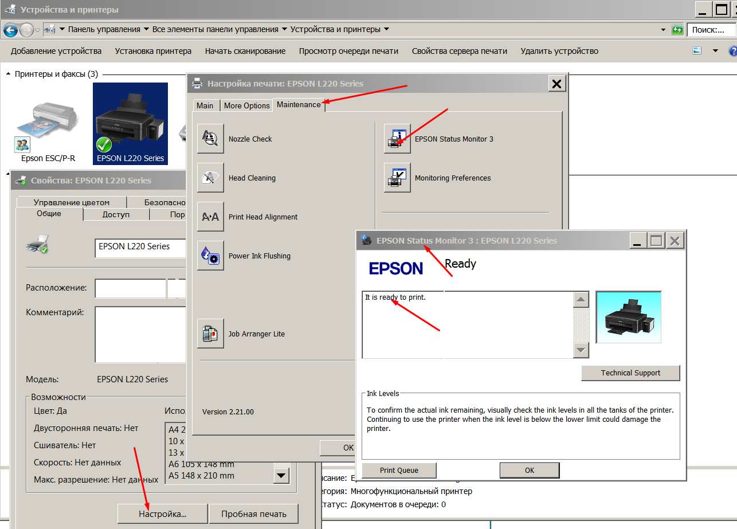Open Technical Support in Status Monitor
This screenshot has height=529, width=737.
630,373
